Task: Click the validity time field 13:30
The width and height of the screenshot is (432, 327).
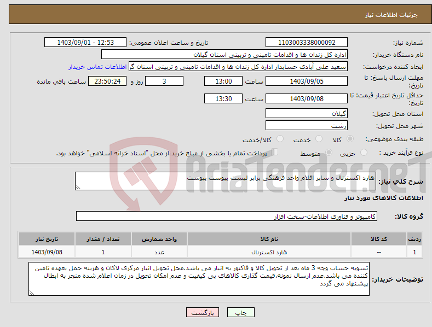Action: (x=223, y=98)
